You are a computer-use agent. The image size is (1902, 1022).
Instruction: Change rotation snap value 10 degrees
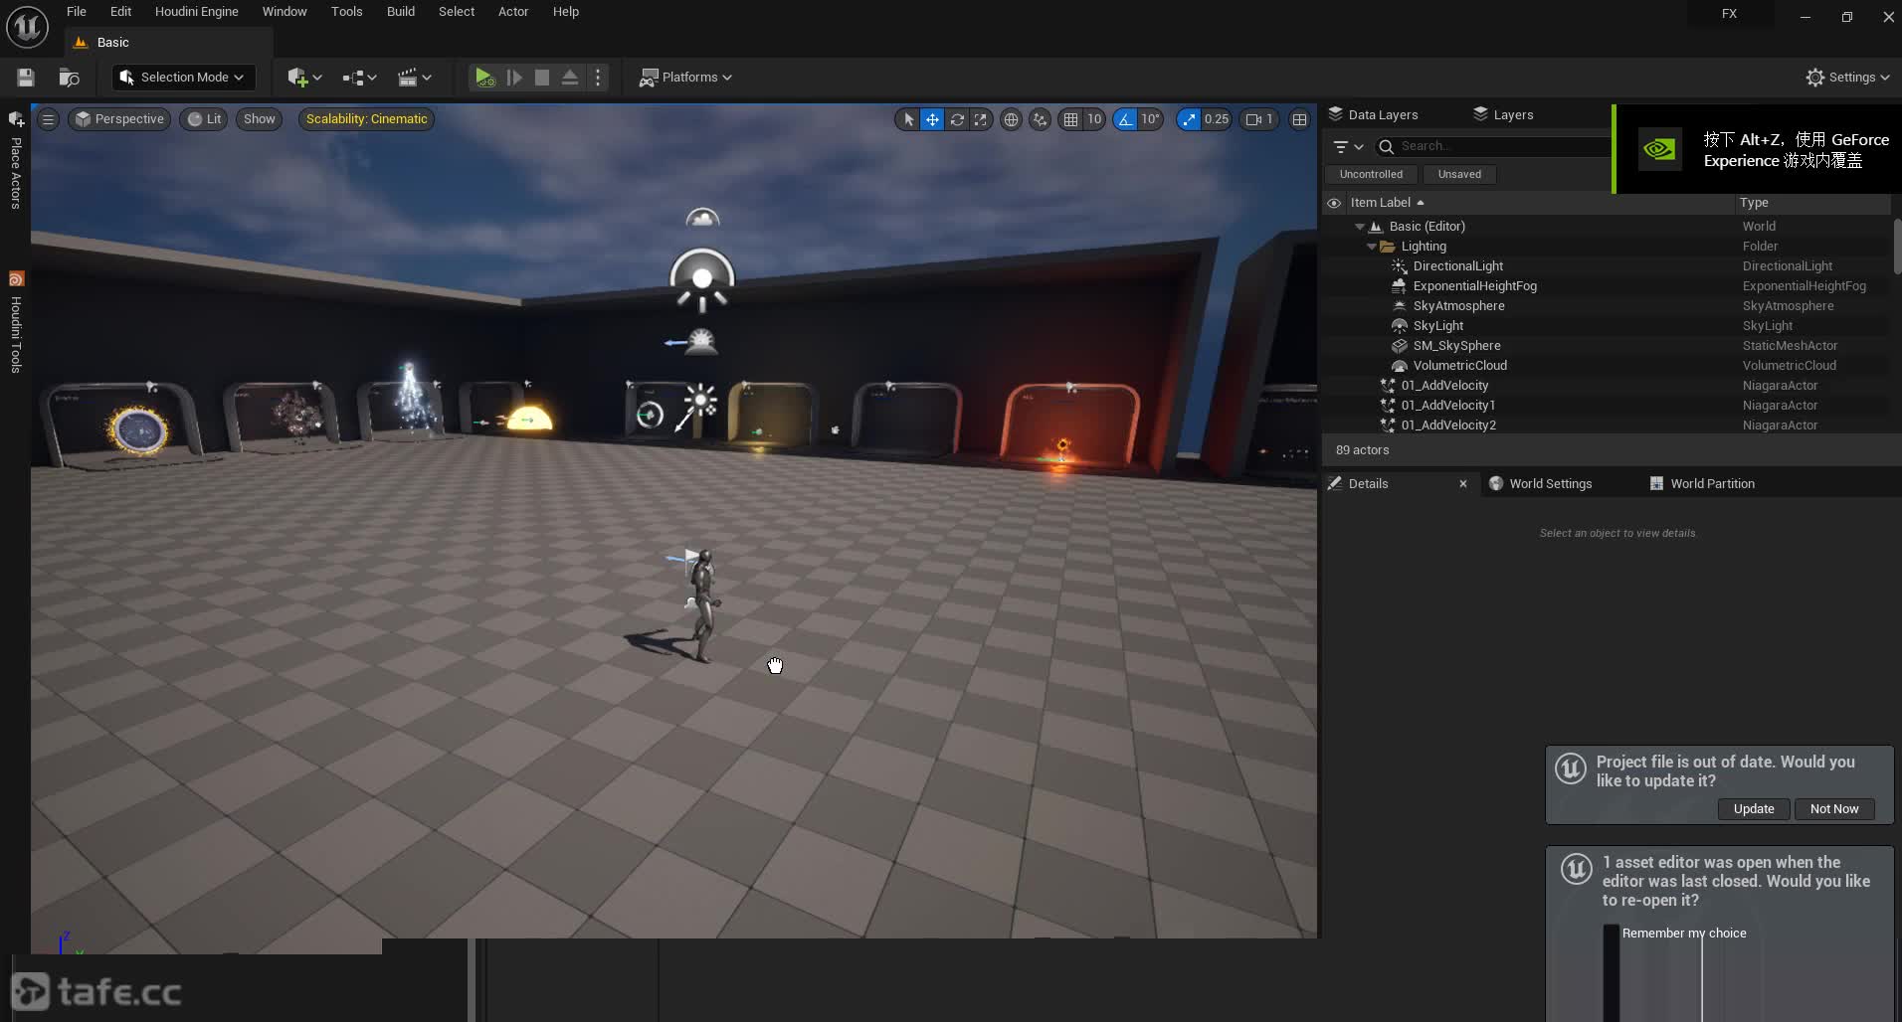pyautogui.click(x=1151, y=119)
